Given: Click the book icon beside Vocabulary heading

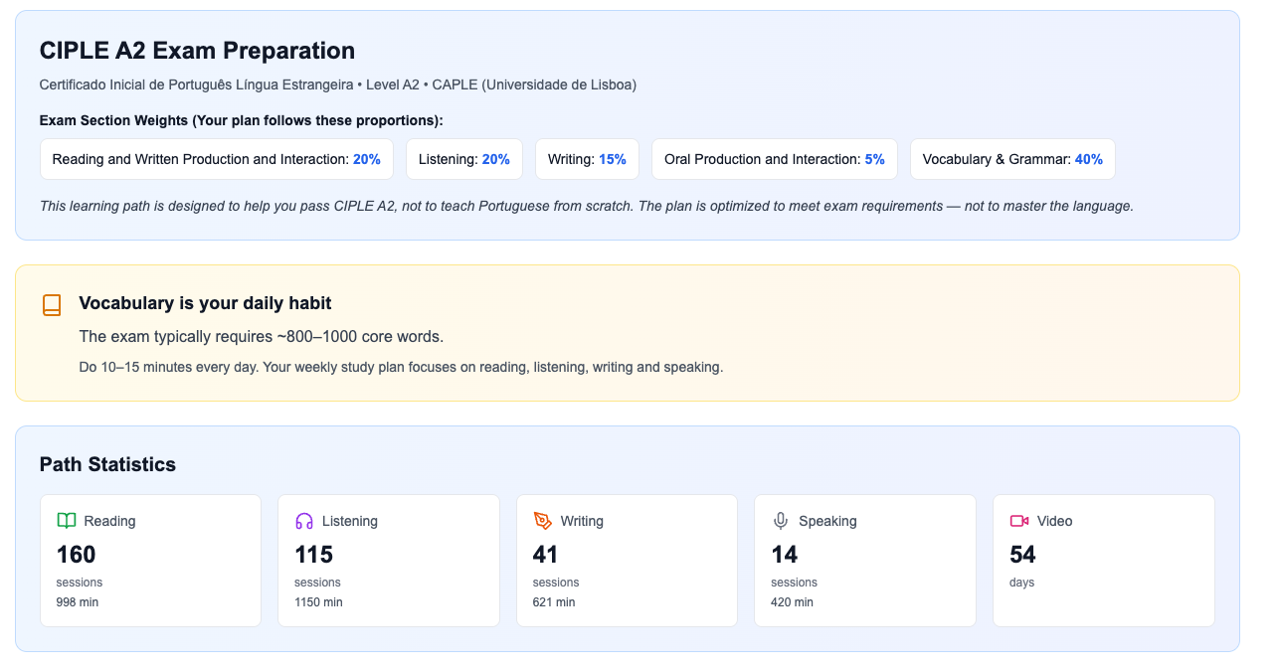Looking at the screenshot, I should coord(52,305).
